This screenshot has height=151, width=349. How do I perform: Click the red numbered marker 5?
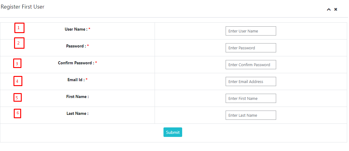tap(17, 98)
